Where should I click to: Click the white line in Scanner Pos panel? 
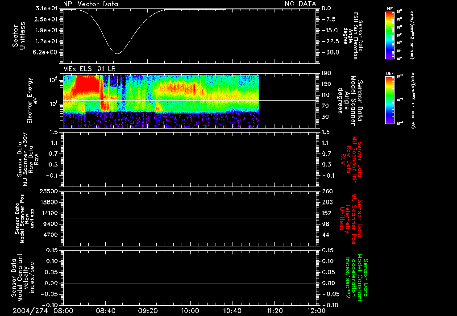pos(190,219)
